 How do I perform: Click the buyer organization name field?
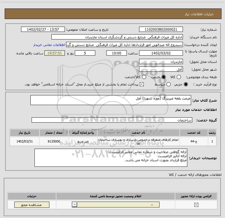point(117,37)
